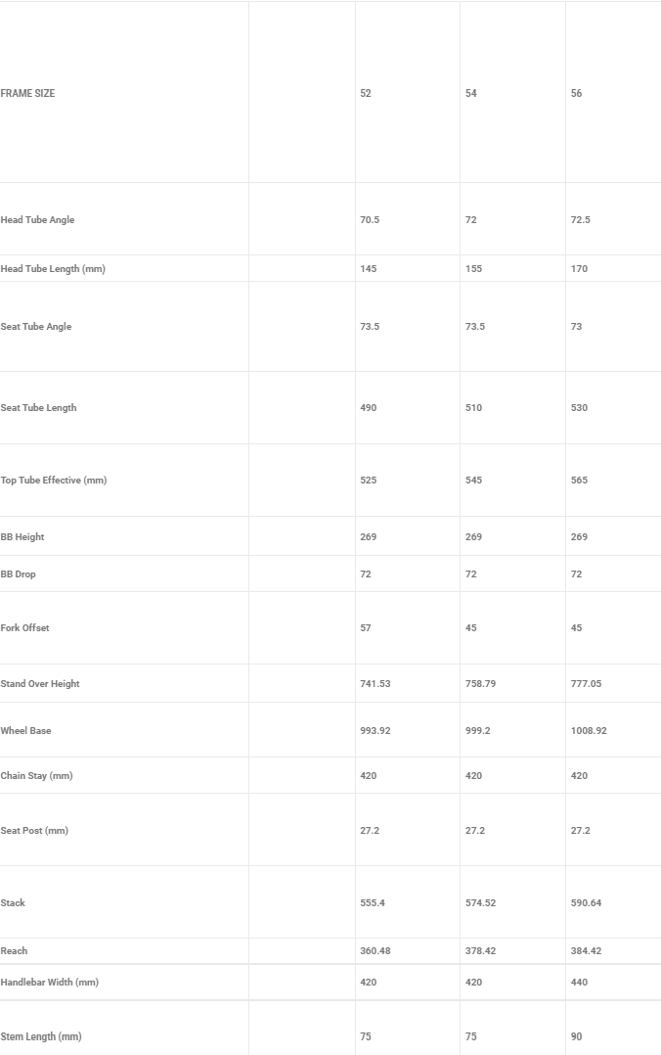Click the Reach value 378.42
The image size is (661, 1055).
click(481, 951)
